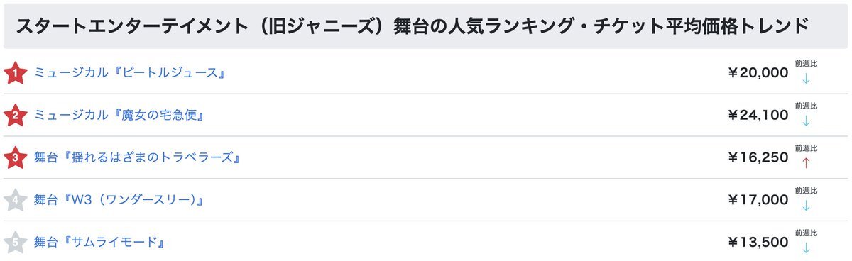
Task: Click the red rank 1 star badge
Action: [15, 72]
